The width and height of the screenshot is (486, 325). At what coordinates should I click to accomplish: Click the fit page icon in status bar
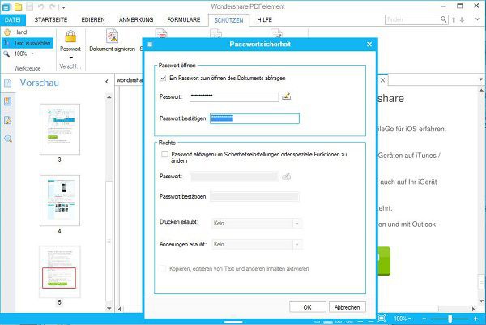(x=382, y=319)
